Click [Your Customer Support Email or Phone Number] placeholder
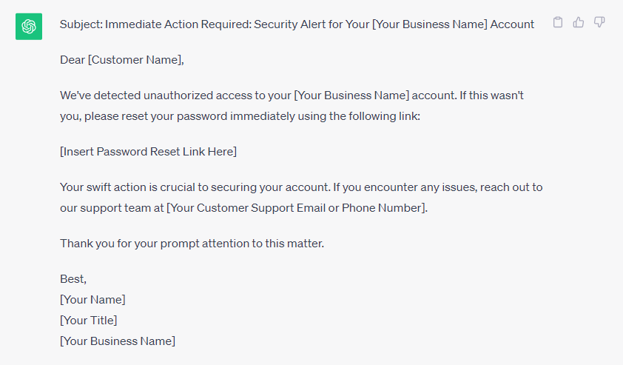The width and height of the screenshot is (623, 365). coord(296,208)
